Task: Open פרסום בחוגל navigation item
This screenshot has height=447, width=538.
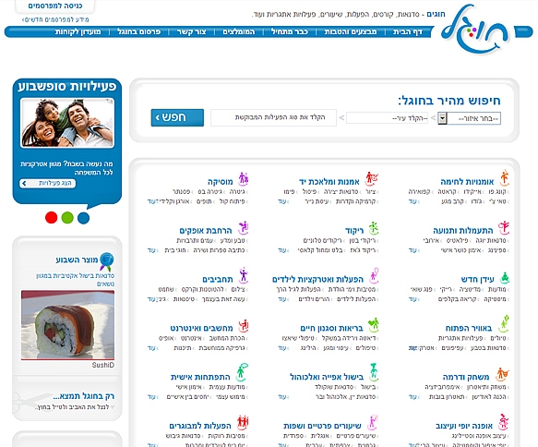Action: 139,32
